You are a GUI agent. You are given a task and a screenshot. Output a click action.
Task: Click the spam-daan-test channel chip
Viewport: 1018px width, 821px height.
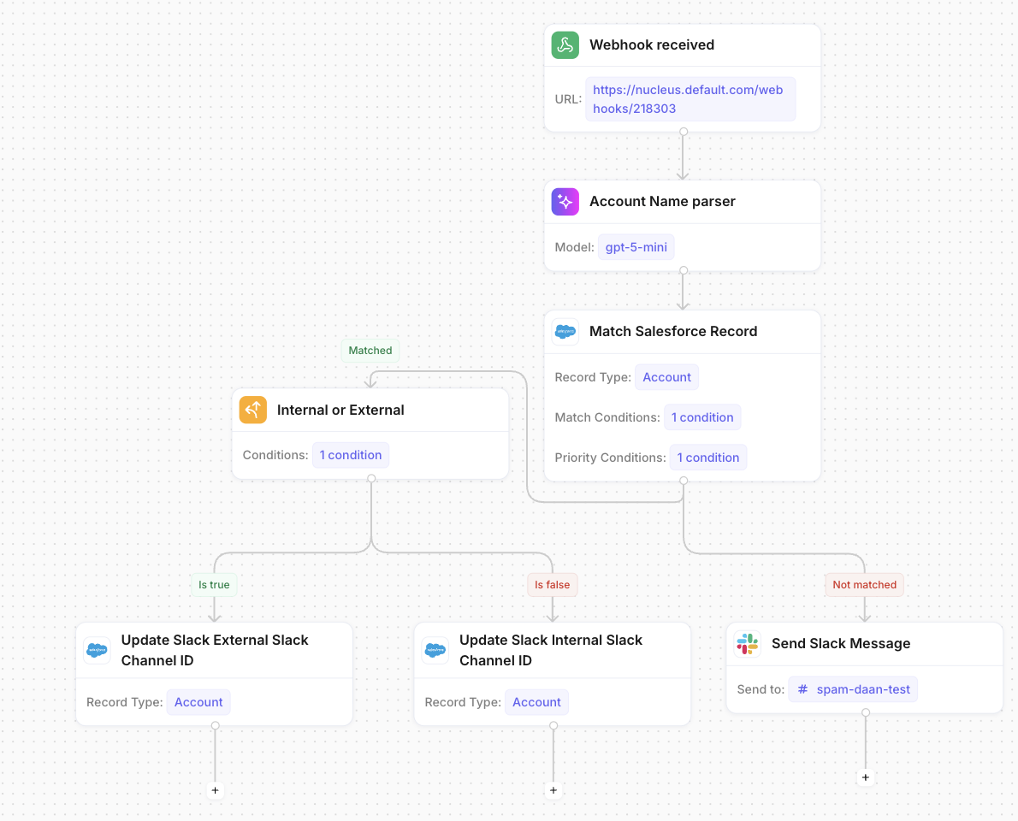click(853, 689)
